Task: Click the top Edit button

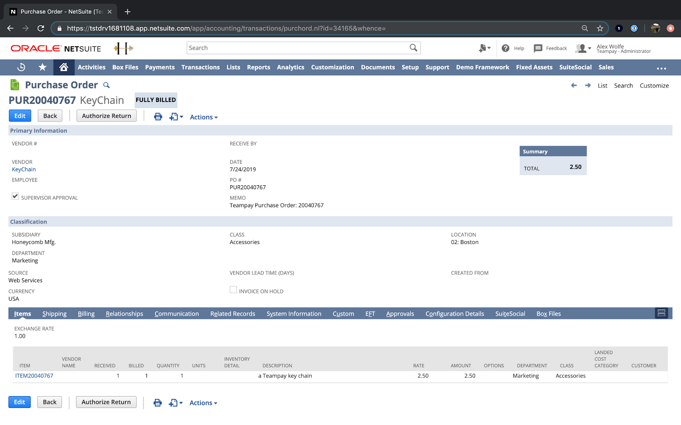Action: 20,116
